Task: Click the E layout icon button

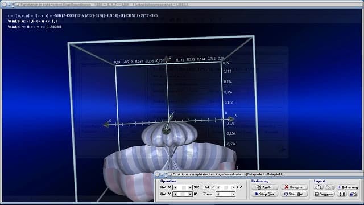Action: tap(318, 187)
